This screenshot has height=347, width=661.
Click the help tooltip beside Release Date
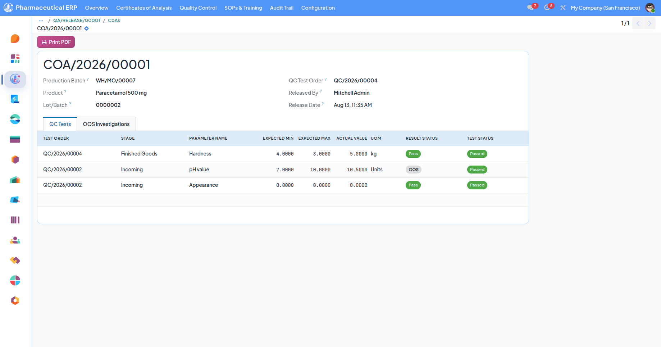click(x=323, y=103)
